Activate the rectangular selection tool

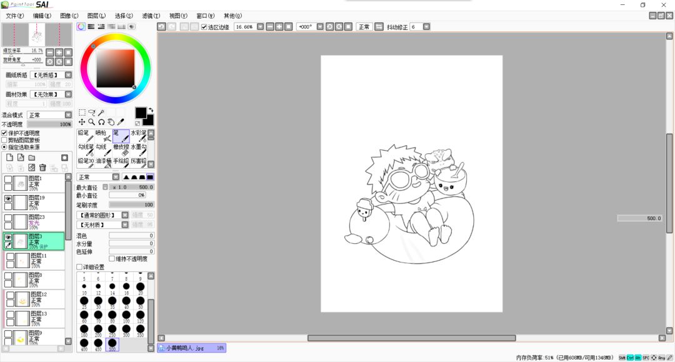[82, 113]
